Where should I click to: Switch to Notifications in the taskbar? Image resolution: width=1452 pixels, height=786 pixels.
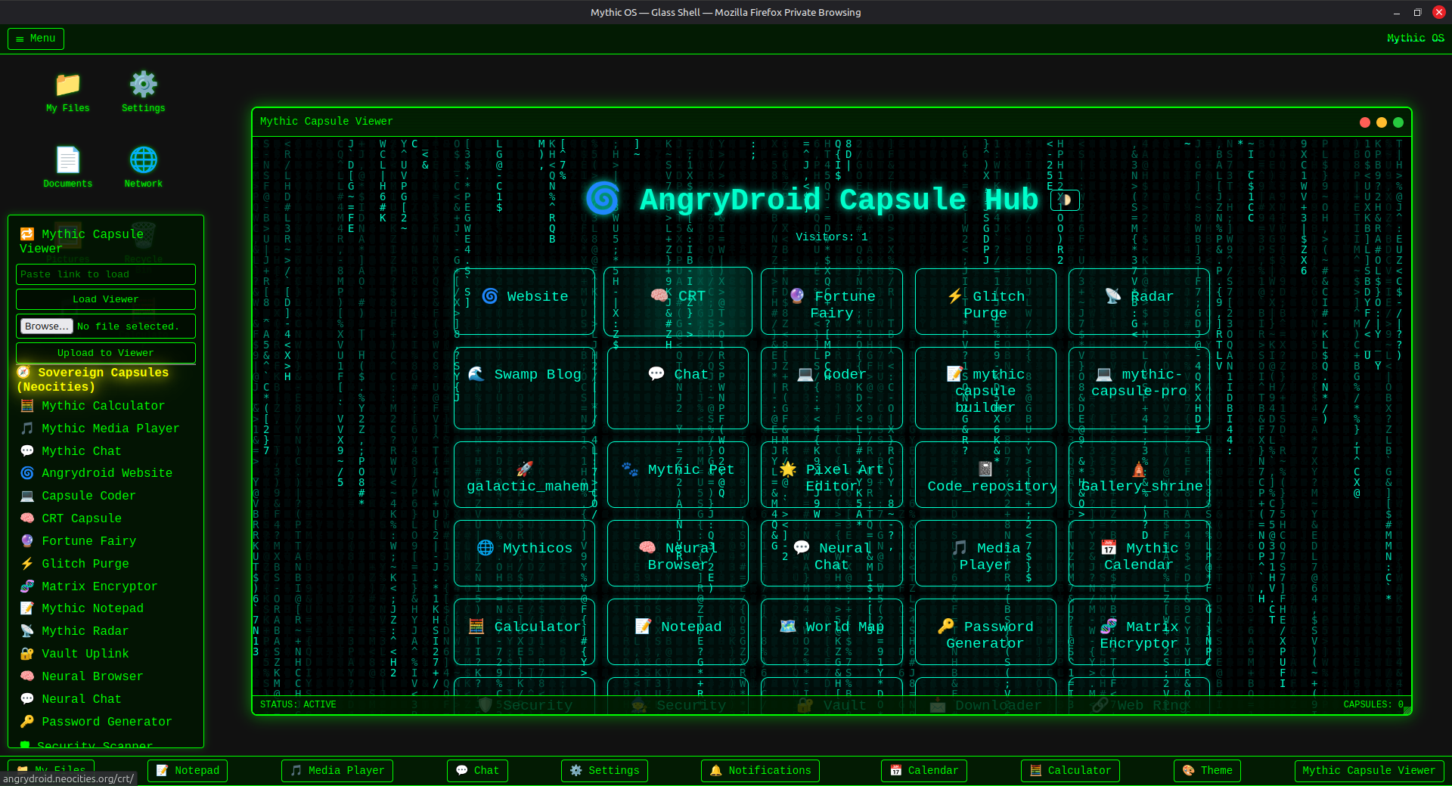[x=760, y=770]
